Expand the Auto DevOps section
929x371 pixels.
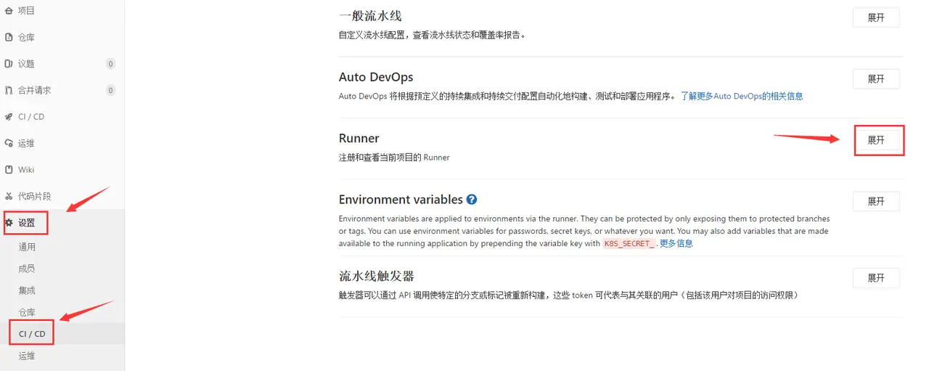(x=876, y=79)
